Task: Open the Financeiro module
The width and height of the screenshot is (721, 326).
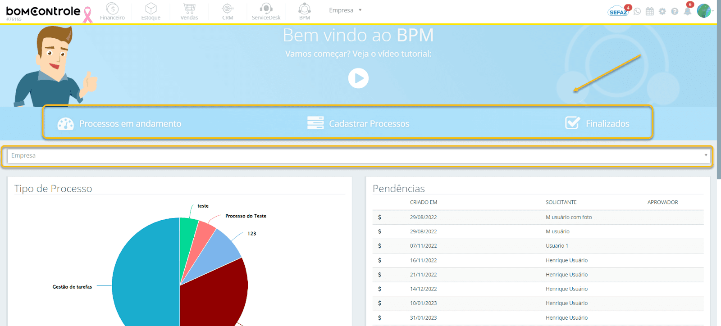Action: tap(112, 11)
